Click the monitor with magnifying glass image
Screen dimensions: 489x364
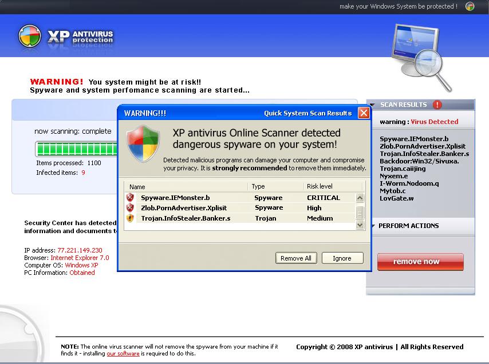click(421, 58)
